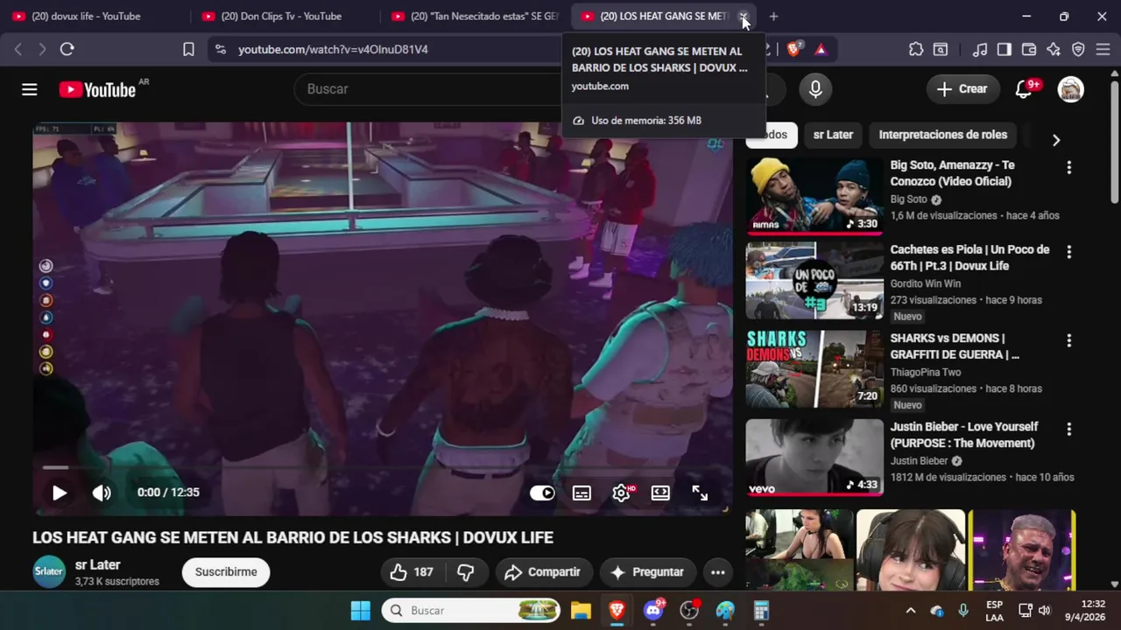
Task: Open options for Big Soto video
Action: [x=1068, y=167]
